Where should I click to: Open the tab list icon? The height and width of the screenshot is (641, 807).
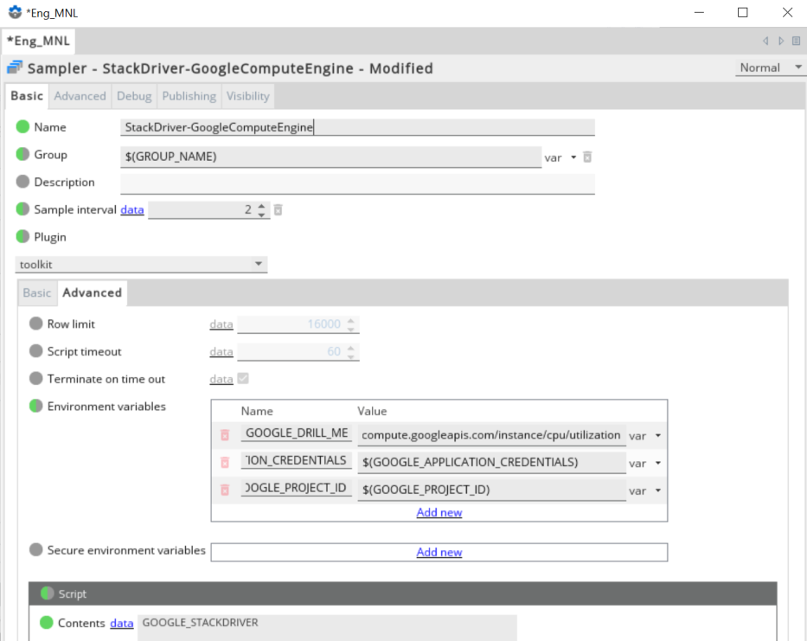click(x=797, y=41)
